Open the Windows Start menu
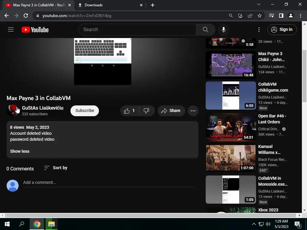307x230 pixels. coord(7,224)
